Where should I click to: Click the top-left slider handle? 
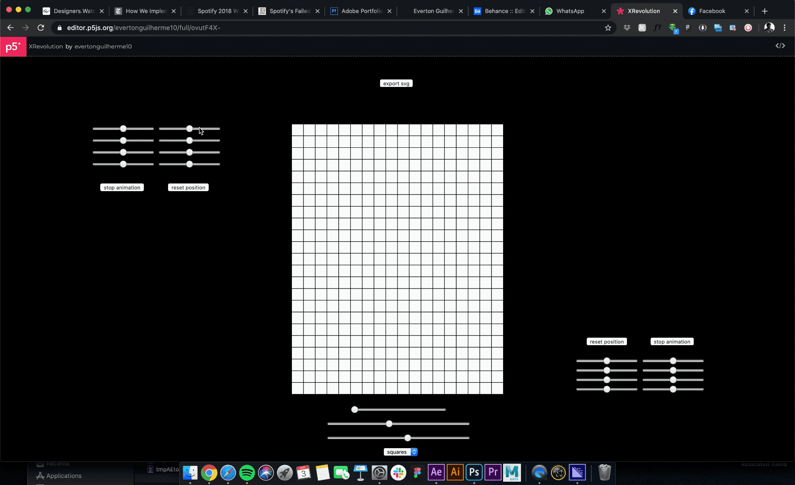point(123,129)
